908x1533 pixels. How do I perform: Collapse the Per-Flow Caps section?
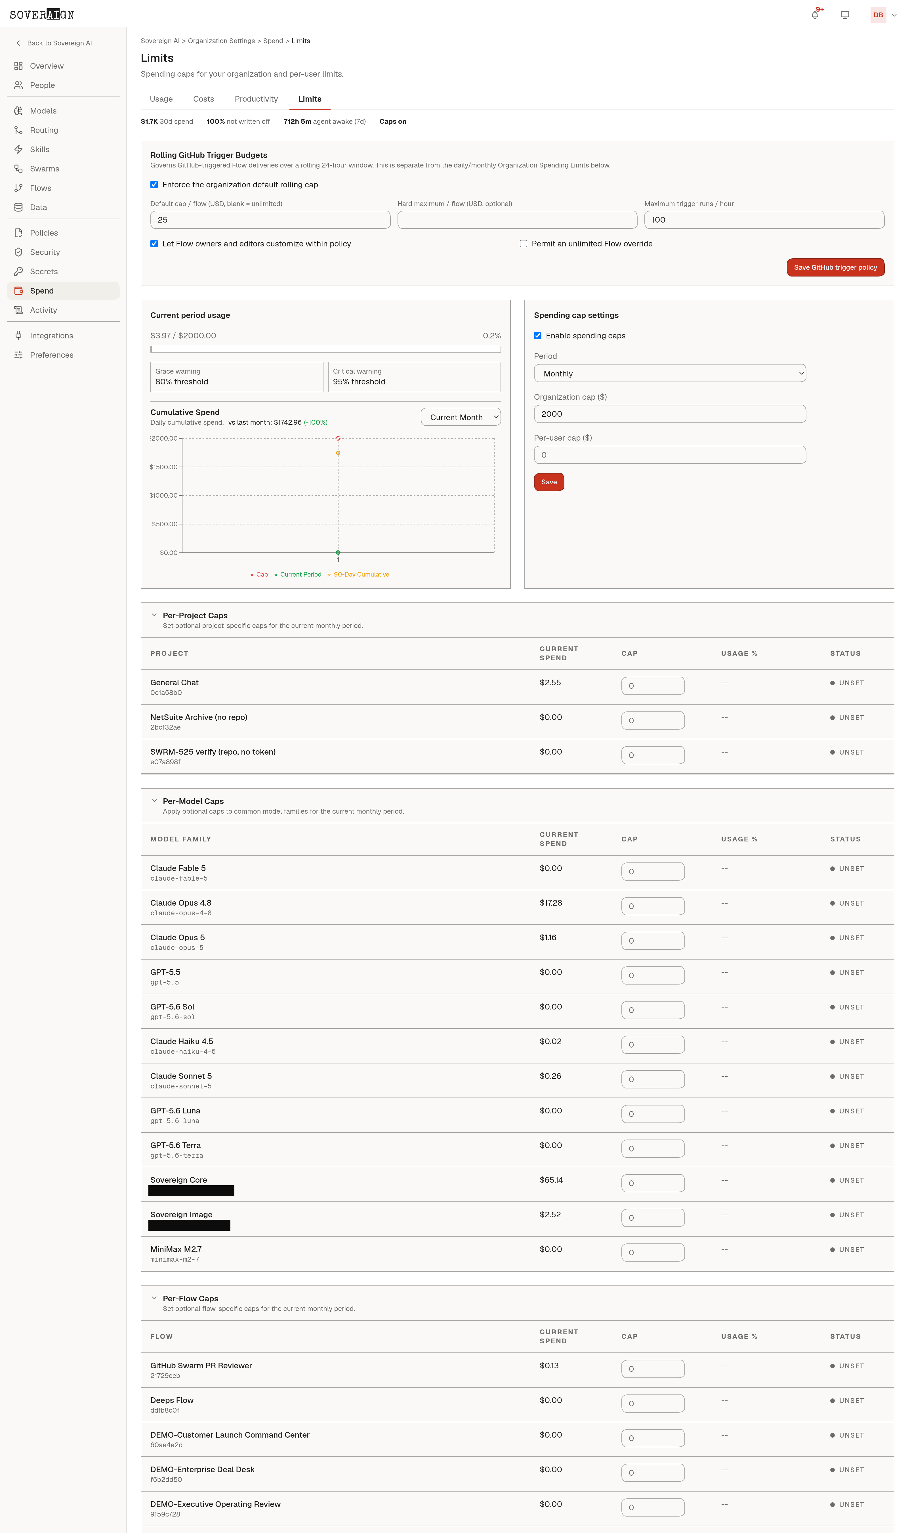pos(154,1298)
